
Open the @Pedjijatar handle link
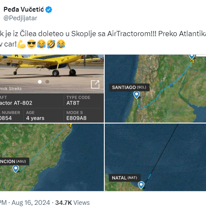coord(20,18)
